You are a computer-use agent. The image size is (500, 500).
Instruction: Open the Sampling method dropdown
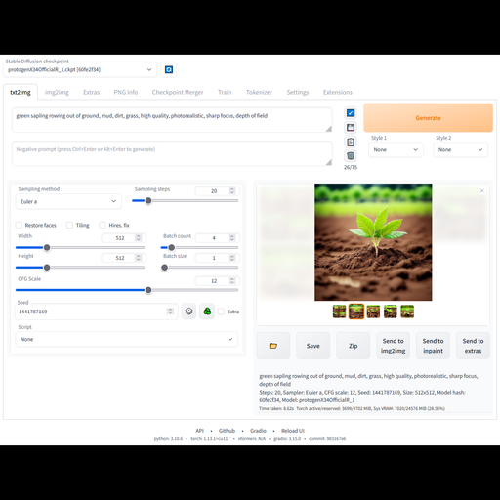68,201
